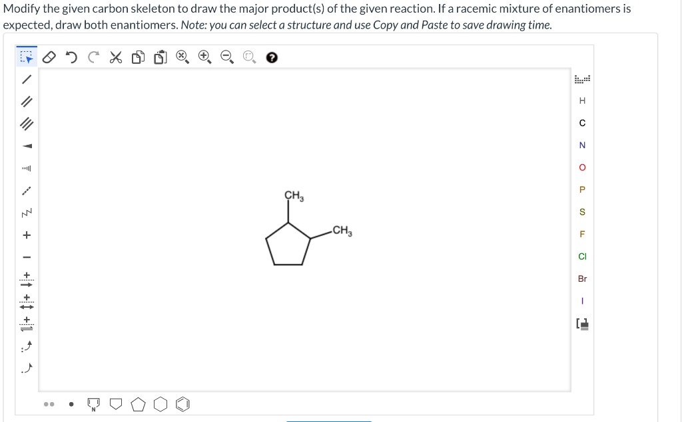Cut the selected structure with scissors tool

click(115, 58)
